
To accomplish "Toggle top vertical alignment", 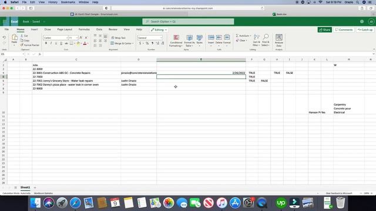I will click(95, 36).
